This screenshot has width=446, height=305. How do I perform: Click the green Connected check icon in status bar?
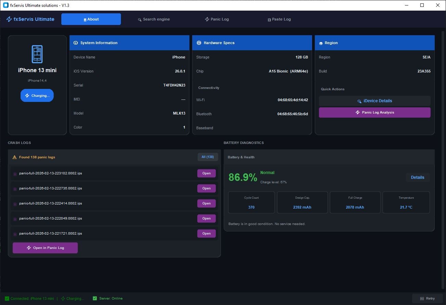pyautogui.click(x=7, y=299)
